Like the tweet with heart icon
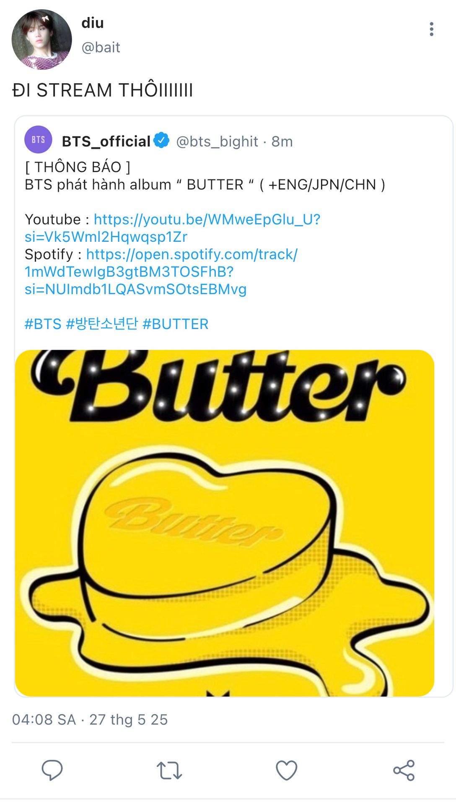The width and height of the screenshot is (456, 806). click(287, 770)
